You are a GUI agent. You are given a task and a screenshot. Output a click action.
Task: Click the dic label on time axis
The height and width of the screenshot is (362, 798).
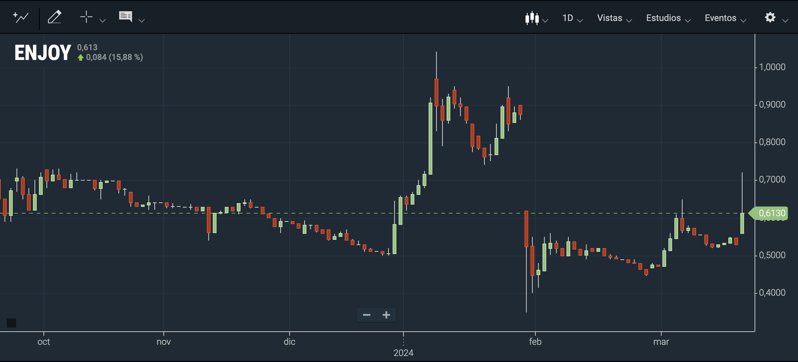(x=290, y=342)
